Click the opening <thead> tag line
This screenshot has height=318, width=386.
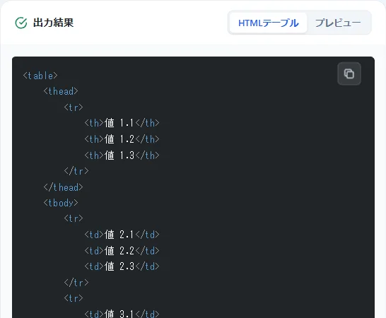coord(61,91)
